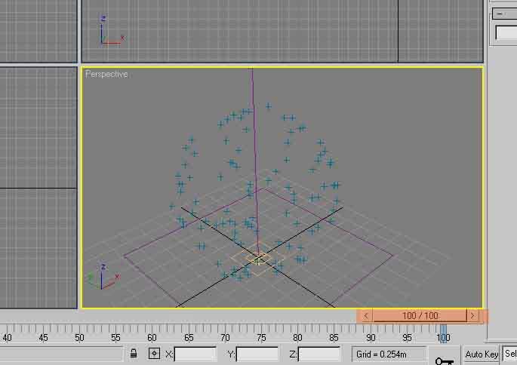The width and height of the screenshot is (517, 365).
Task: Step the time slider back one frame
Action: pos(365,315)
